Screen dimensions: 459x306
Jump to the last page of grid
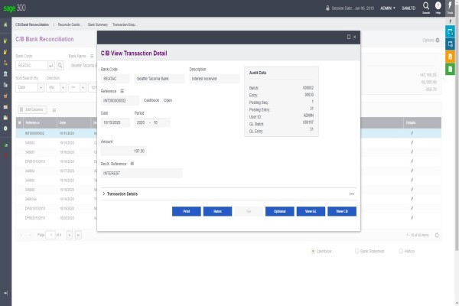[x=78, y=235]
